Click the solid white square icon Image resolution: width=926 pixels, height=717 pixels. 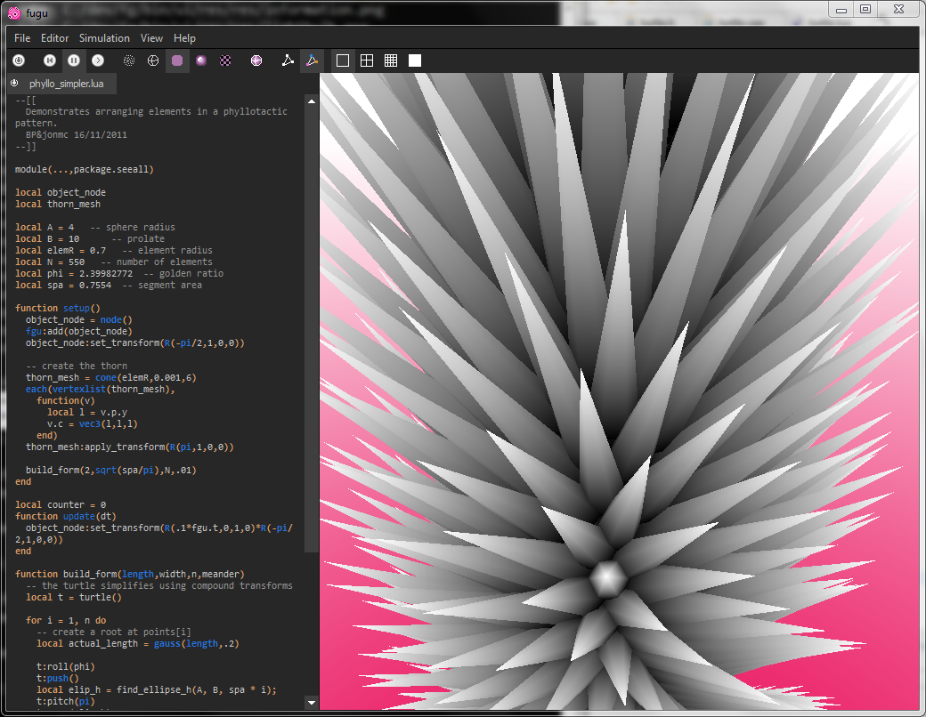tap(414, 60)
